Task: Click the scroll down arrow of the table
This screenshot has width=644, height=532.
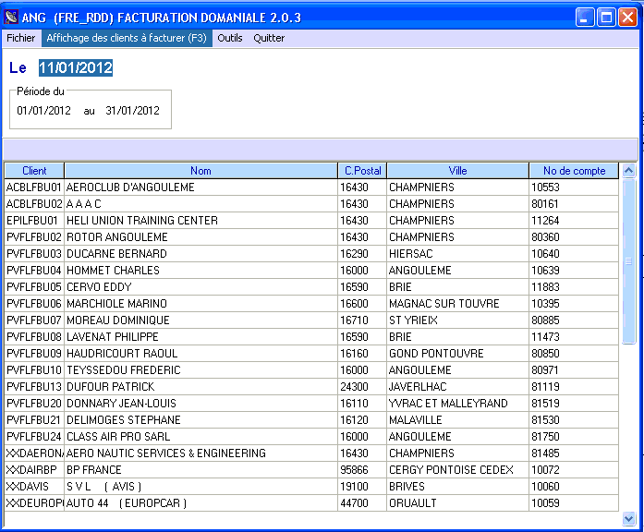Action: pyautogui.click(x=629, y=519)
